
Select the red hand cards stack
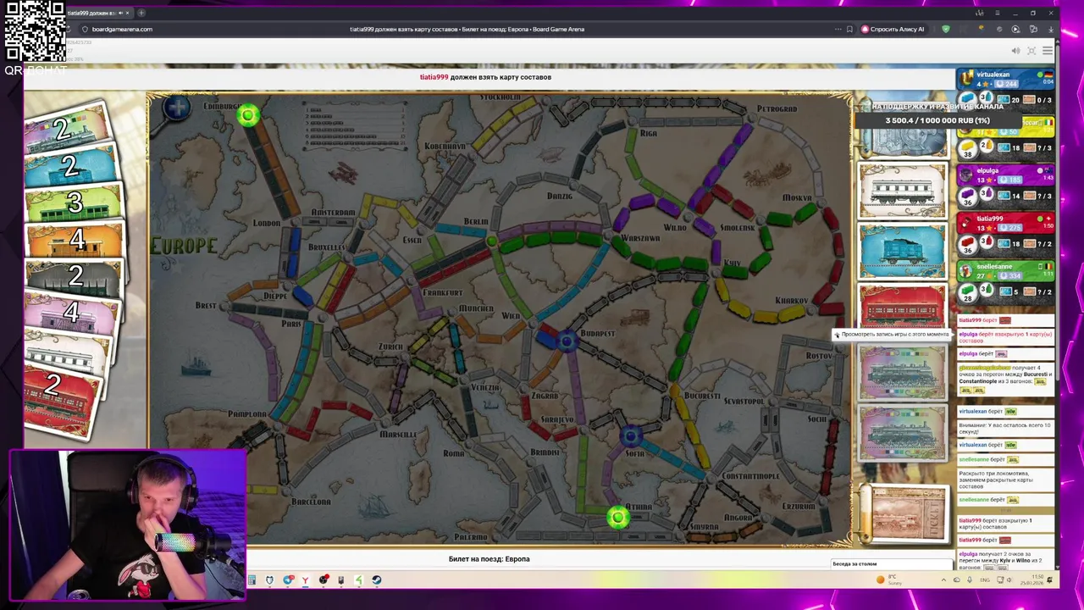click(59, 396)
